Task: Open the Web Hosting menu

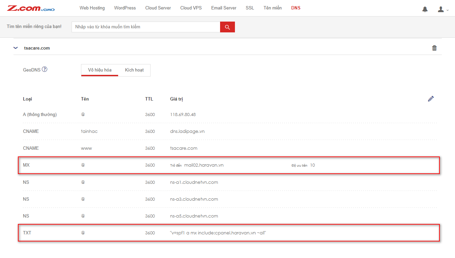Action: [x=92, y=8]
